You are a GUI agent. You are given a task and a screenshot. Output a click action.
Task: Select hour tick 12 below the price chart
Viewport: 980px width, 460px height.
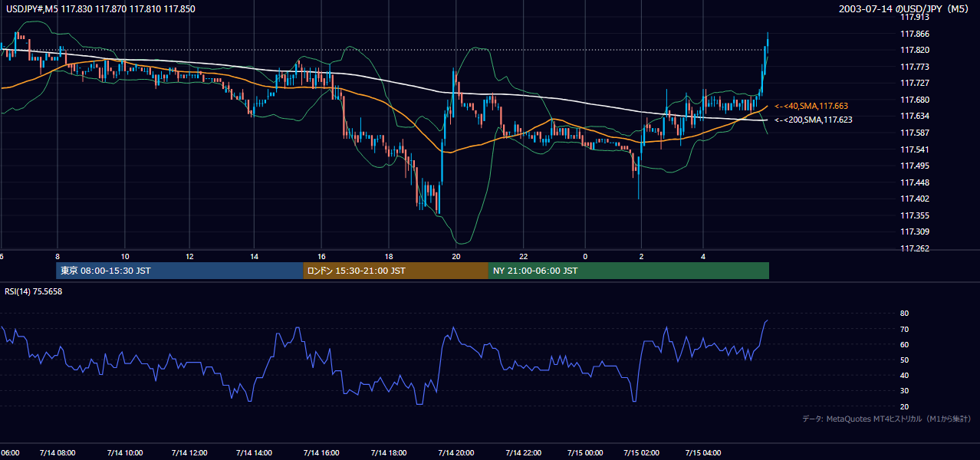pyautogui.click(x=189, y=256)
